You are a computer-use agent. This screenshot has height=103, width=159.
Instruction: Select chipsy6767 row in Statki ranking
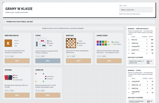pos(141,82)
